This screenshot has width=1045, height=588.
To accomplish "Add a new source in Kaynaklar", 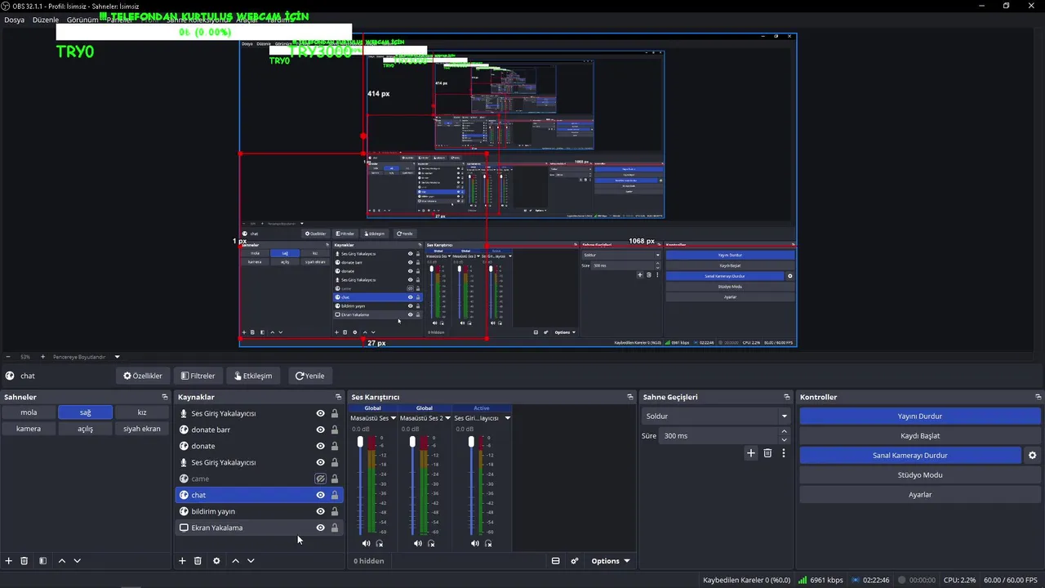I will point(182,561).
